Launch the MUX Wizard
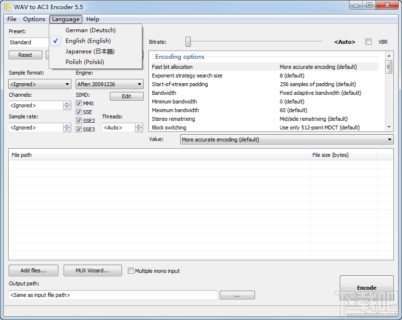 click(x=93, y=270)
